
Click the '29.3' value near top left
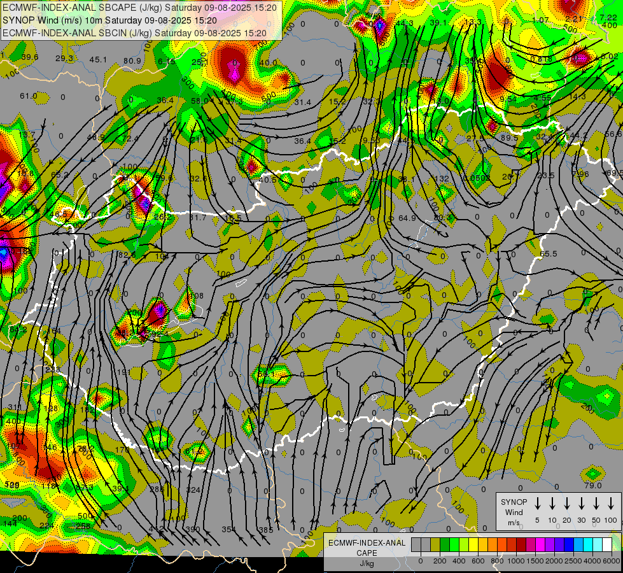64,59
